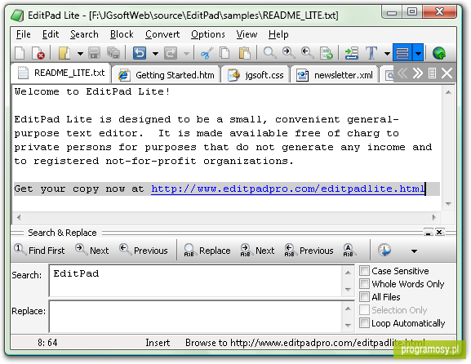The height and width of the screenshot is (364, 471).
Task: Click the indent lines toolbar icon
Action: (352, 54)
